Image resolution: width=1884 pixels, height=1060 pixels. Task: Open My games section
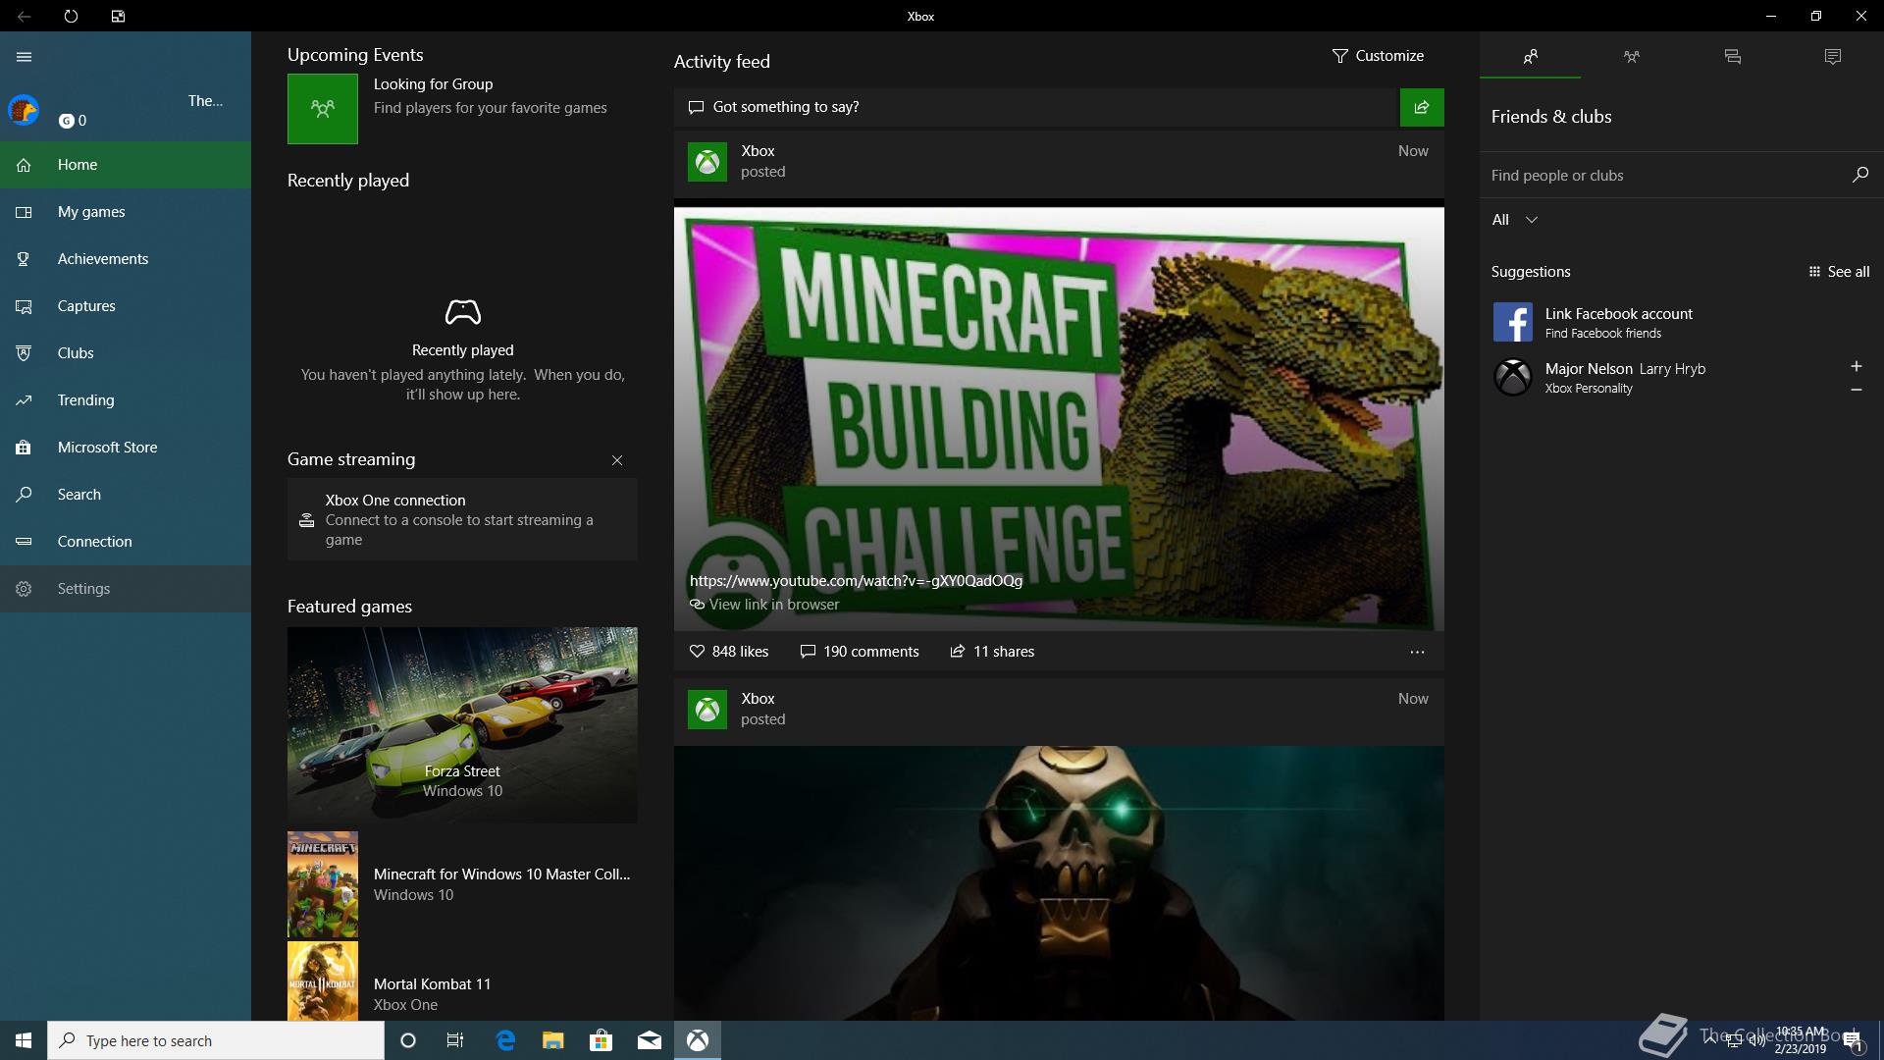[126, 212]
